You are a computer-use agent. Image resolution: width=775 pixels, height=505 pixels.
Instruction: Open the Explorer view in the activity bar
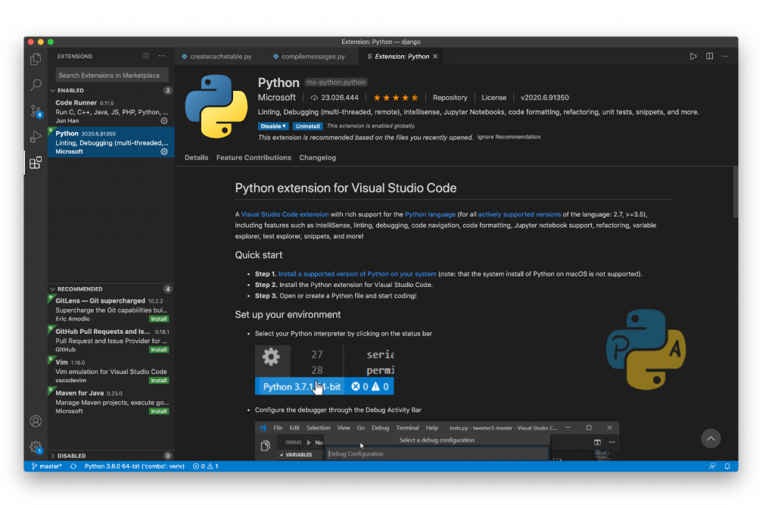click(35, 59)
